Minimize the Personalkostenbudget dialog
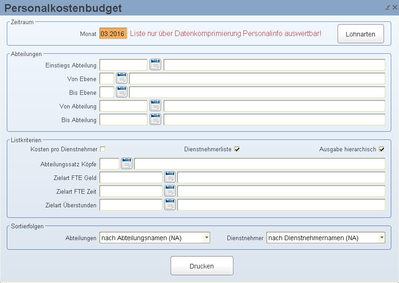399x283 pixels. point(388,7)
